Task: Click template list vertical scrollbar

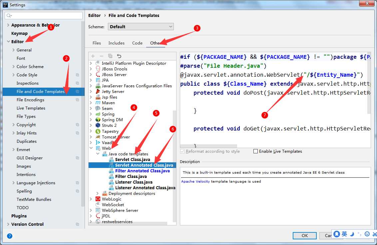Action: [x=174, y=165]
